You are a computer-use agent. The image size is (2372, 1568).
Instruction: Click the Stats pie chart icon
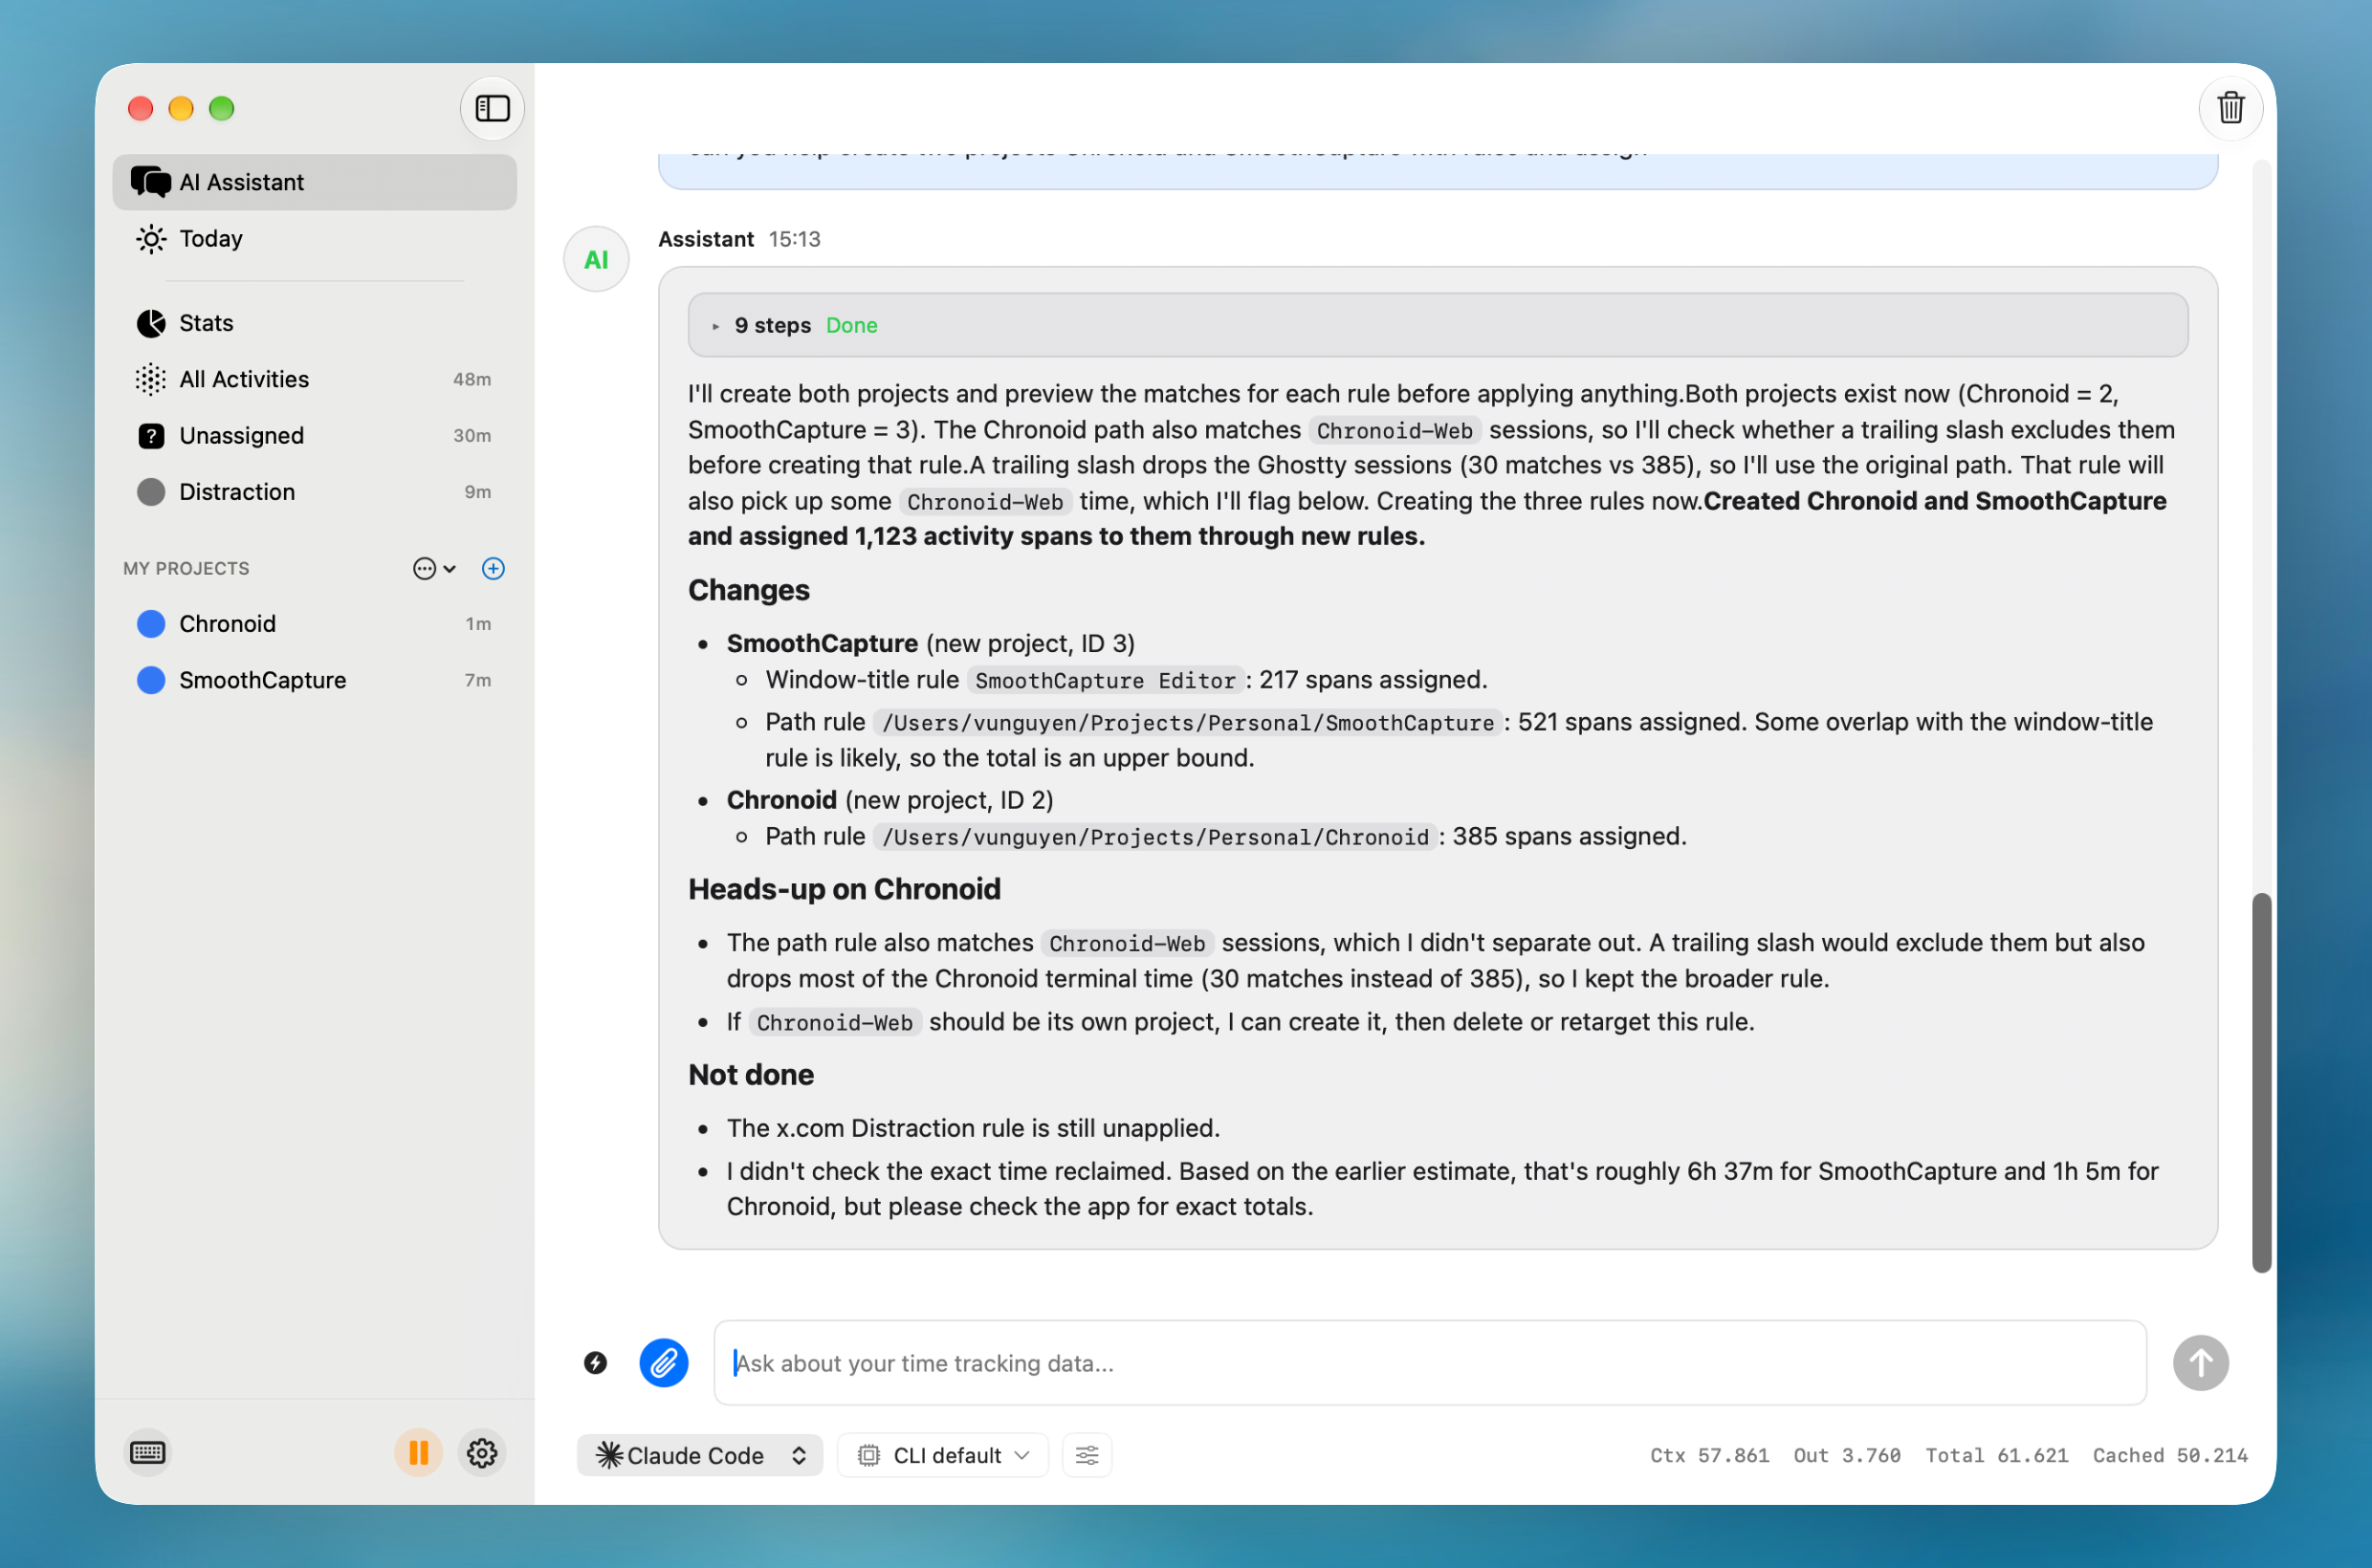[x=151, y=323]
